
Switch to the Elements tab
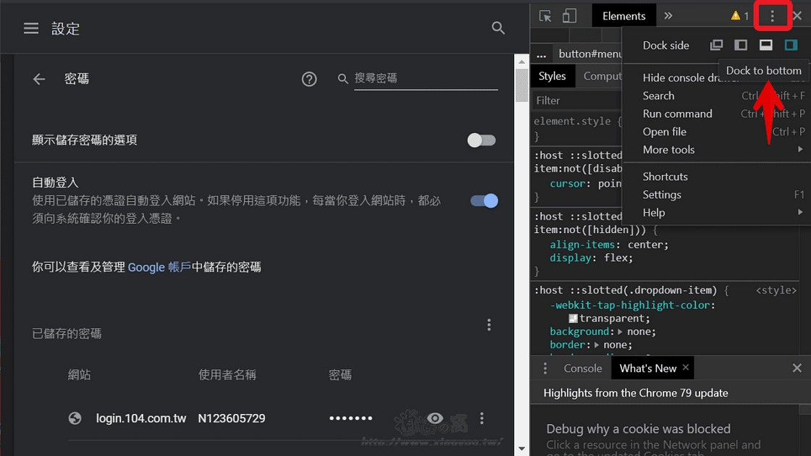pyautogui.click(x=623, y=16)
